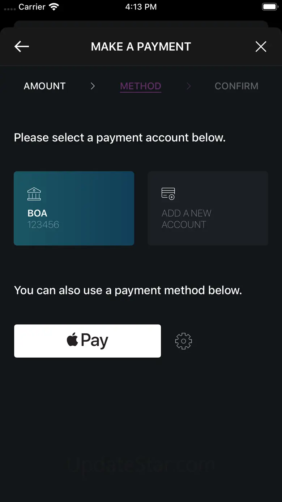Click the chevron between Method and Confirm
Screen dimensions: 282x502
188,86
